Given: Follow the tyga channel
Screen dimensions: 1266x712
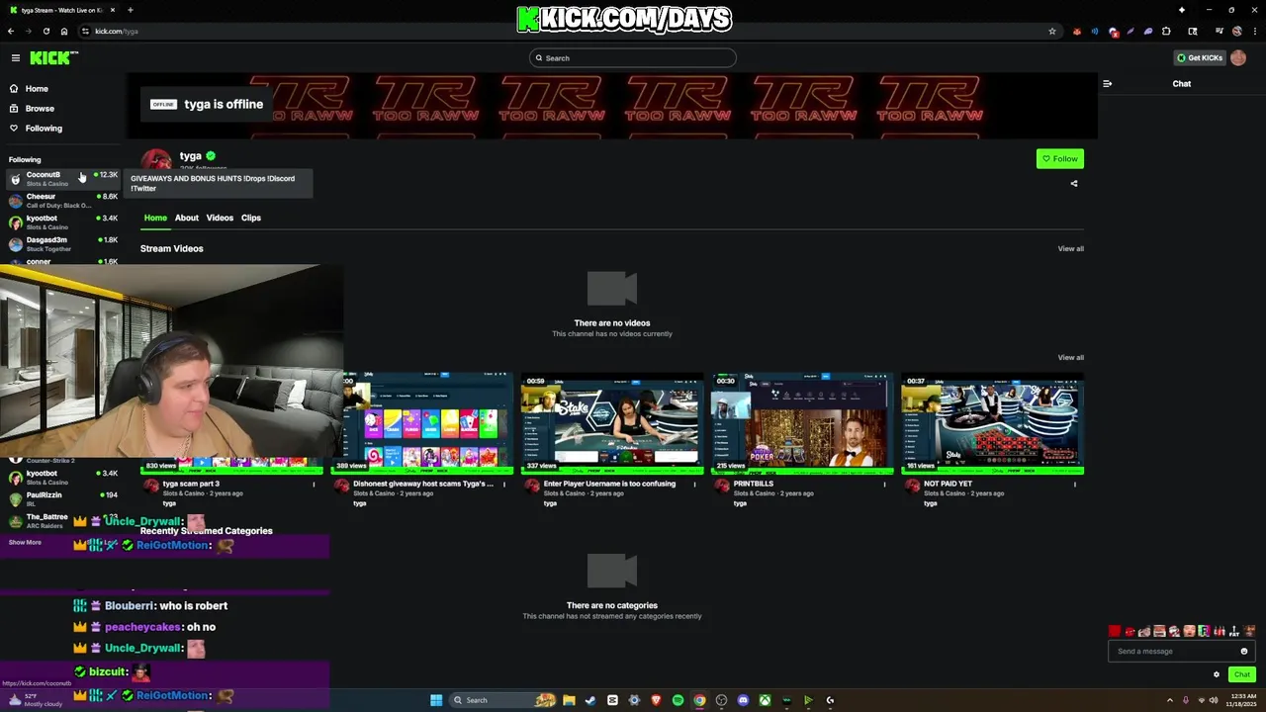Looking at the screenshot, I should pos(1060,159).
